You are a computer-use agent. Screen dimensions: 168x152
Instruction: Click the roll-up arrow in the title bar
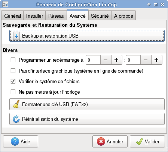149,5
